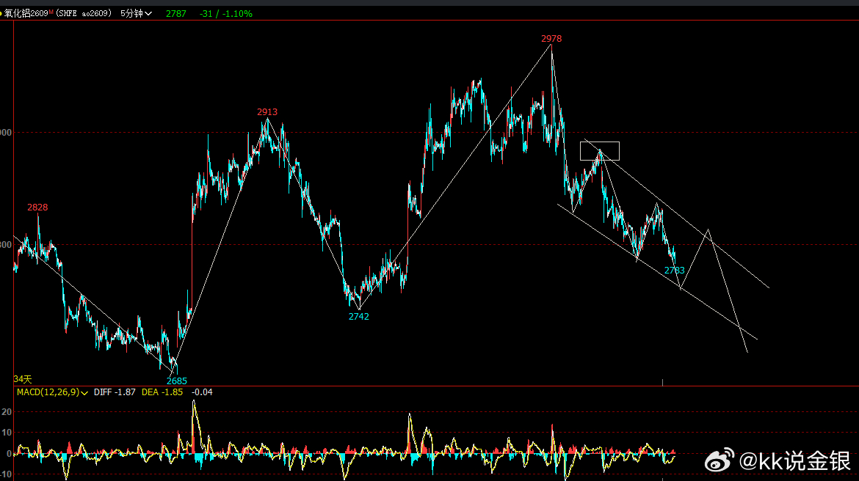Click the DEA -1.85 readout
Screen dimensions: 859x481
[x=162, y=392]
